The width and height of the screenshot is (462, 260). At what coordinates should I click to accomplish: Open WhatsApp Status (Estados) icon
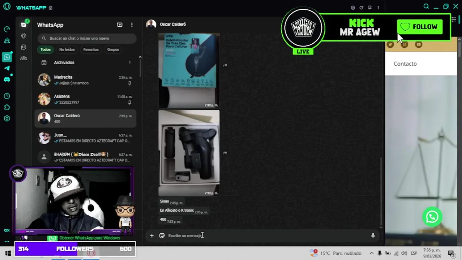coord(23,36)
